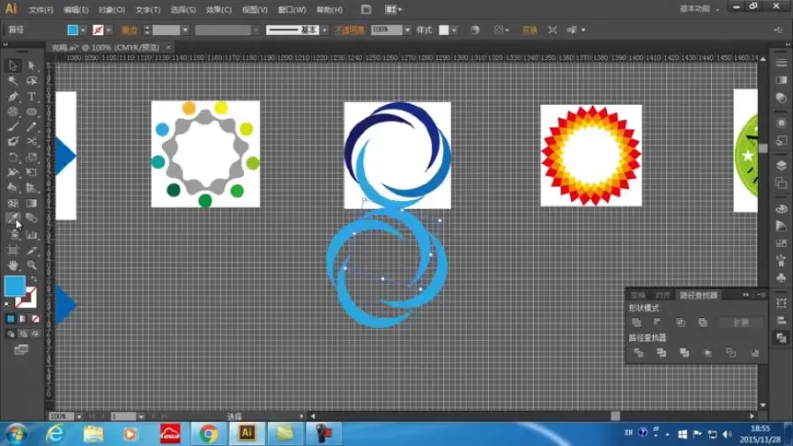Viewport: 793px width, 446px height.
Task: Click Exclude shape mode in Pathfinder
Action: tap(702, 322)
